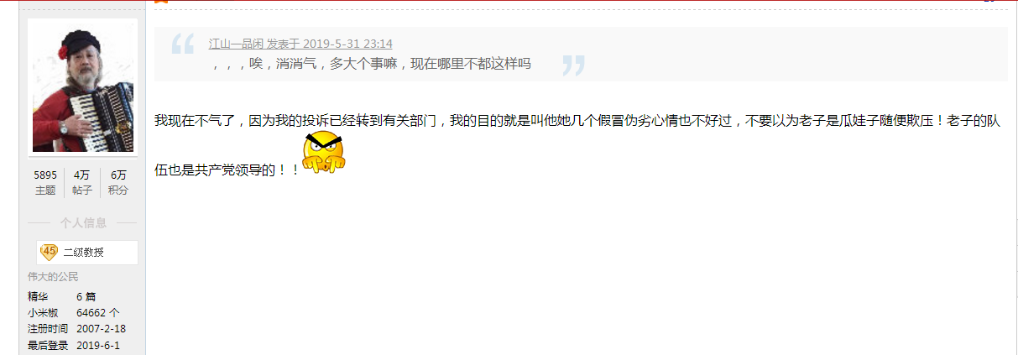Screen dimensions: 1018x355
Task: Click the 精华 6 篇 entry
Action: [62, 296]
